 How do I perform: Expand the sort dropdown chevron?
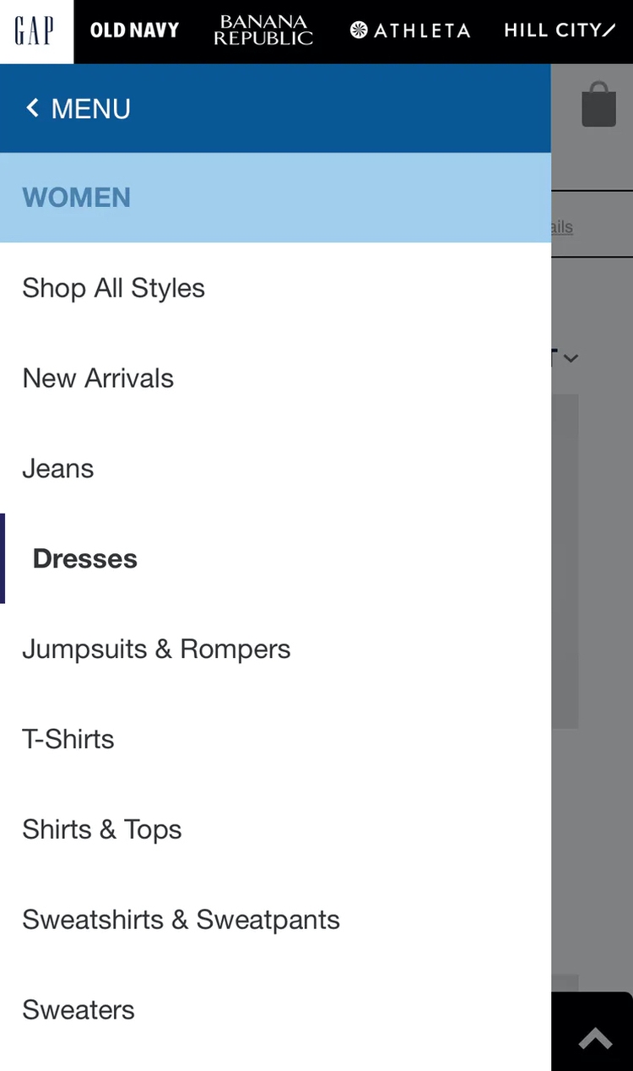571,358
